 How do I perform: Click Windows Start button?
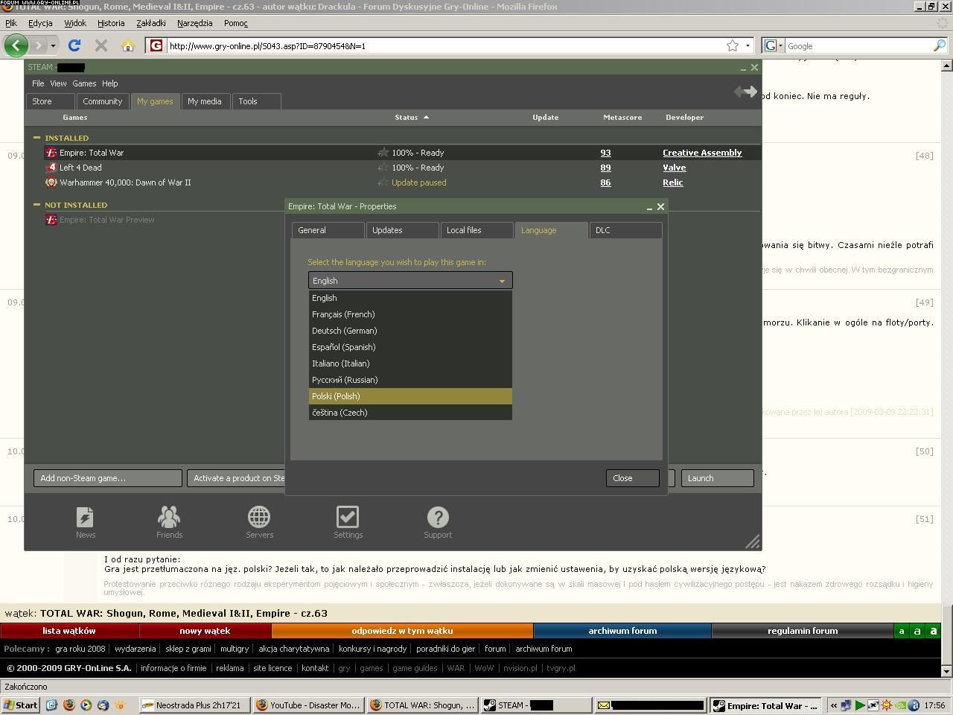pyautogui.click(x=21, y=705)
